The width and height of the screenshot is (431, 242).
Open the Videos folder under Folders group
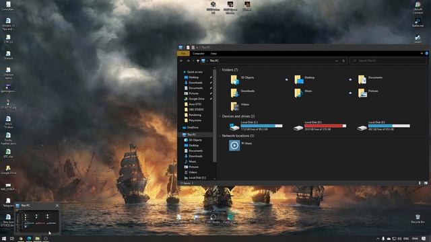coord(240,106)
